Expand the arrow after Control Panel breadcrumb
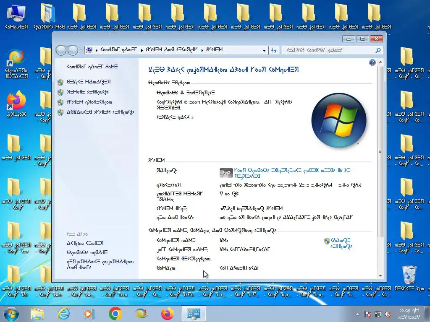Screen dimensions: 430x322 click(x=142, y=50)
